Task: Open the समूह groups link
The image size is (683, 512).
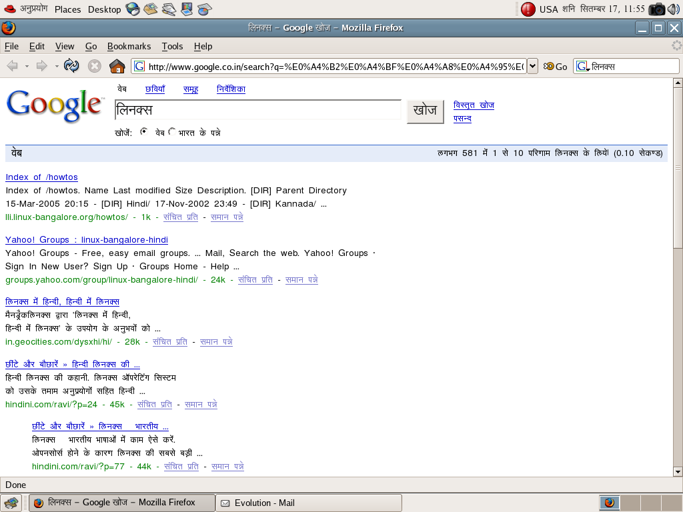Action: pyautogui.click(x=191, y=89)
